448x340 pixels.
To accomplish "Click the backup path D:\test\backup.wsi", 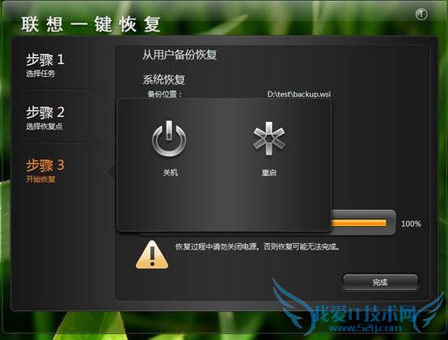I will point(299,94).
